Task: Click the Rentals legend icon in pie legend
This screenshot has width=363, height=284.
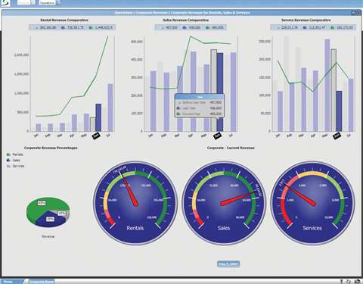Action: 8,154
